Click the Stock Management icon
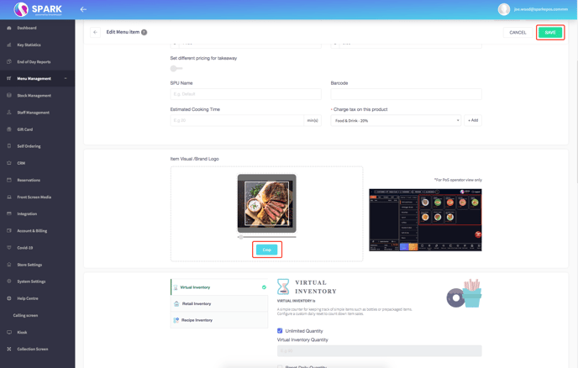 coord(9,95)
